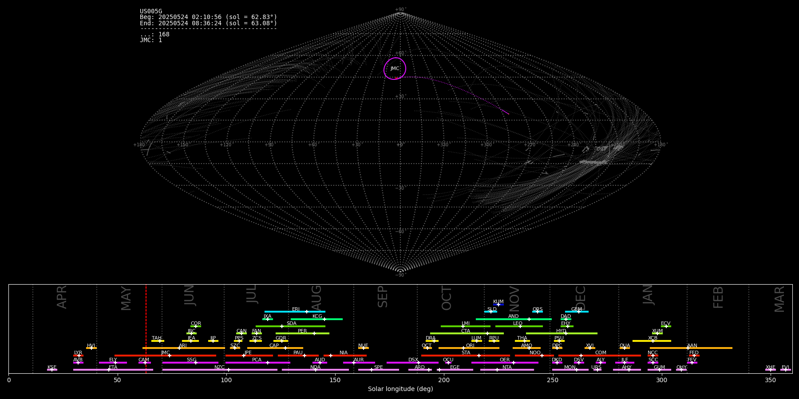Select the SDA shower label

coord(292,324)
